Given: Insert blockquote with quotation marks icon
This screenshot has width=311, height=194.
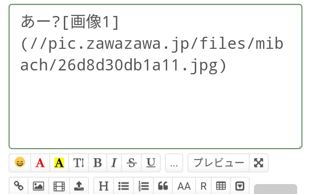Looking at the screenshot, I should coord(163,186).
